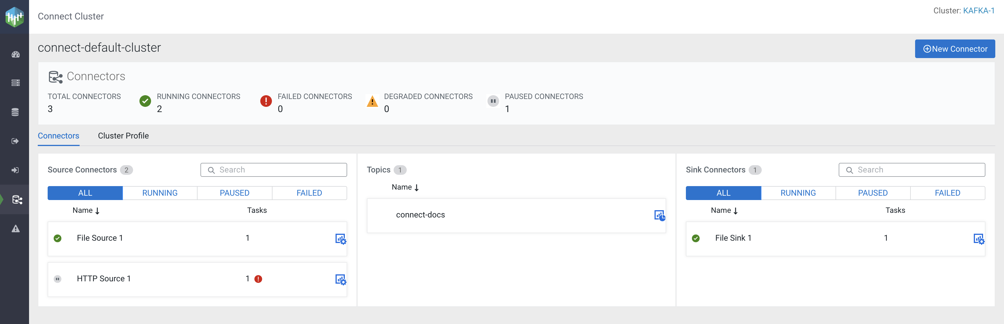Select the Connectors tab
The width and height of the screenshot is (1004, 324).
pos(58,136)
